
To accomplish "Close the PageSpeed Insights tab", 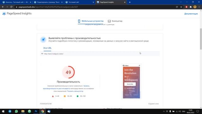I will pos(125,2).
